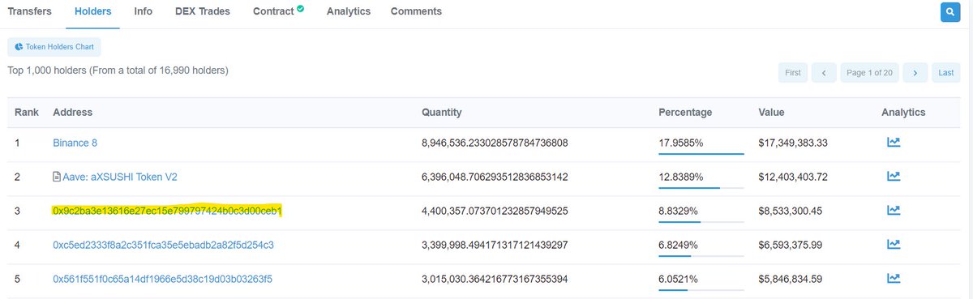
Task: Open the DEX Trades tab
Action: click(203, 11)
